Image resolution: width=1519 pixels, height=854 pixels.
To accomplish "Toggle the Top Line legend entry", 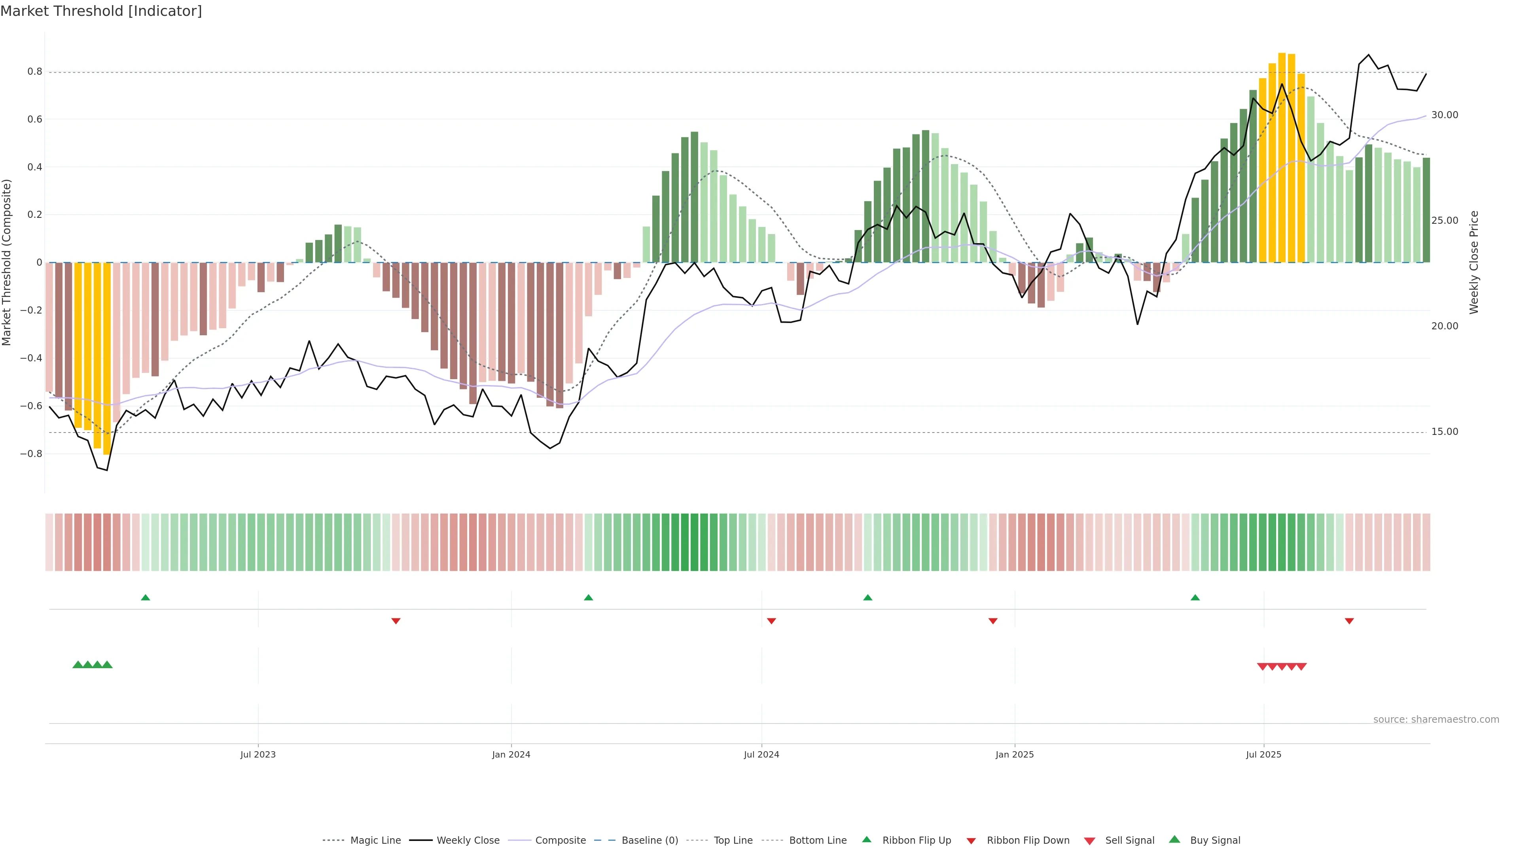I will point(733,841).
